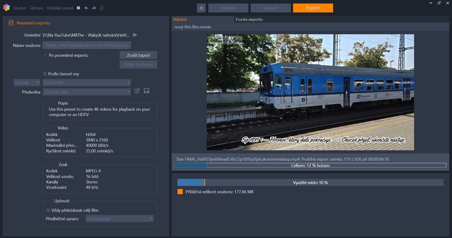The height and width of the screenshot is (238, 452).
Task: Restore the window with the restore button
Action: pos(439,3)
